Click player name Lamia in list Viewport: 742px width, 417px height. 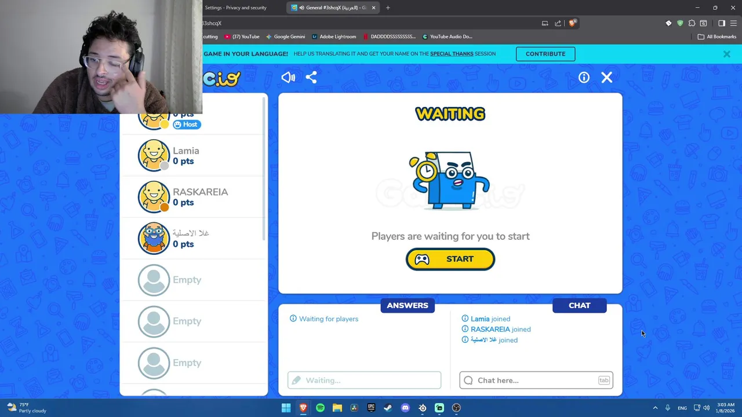click(x=186, y=151)
